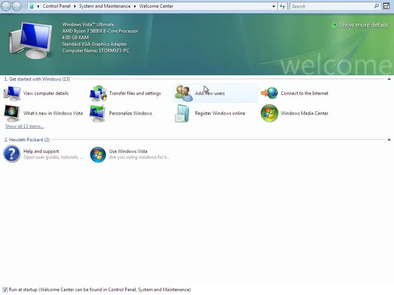The width and height of the screenshot is (394, 295).
Task: Click the Personalize Windows monitor icon
Action: tap(98, 113)
